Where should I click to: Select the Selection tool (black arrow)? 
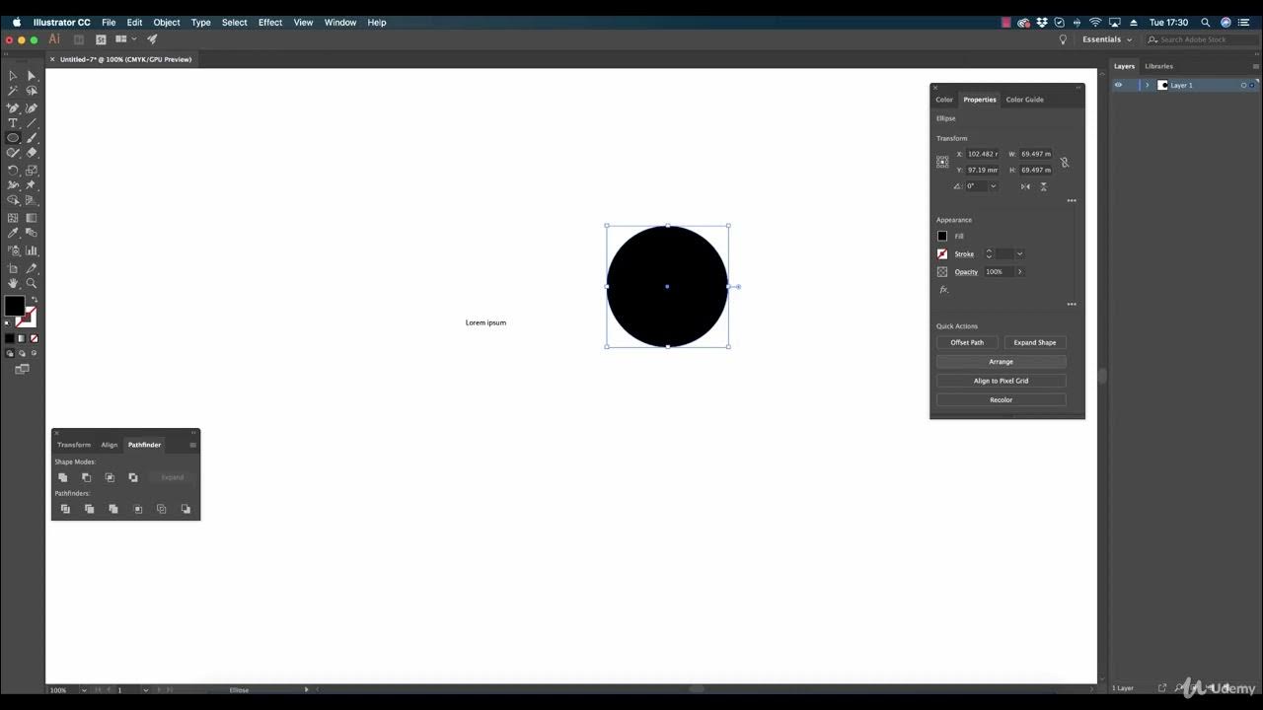pos(13,75)
